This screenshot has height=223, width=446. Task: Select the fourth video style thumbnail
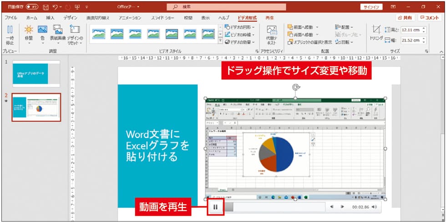coord(154,34)
